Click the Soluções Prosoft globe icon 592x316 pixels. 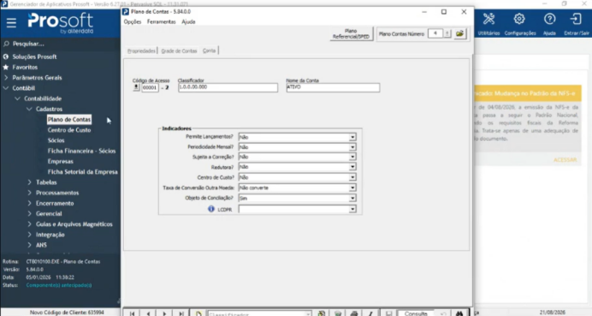pos(6,57)
